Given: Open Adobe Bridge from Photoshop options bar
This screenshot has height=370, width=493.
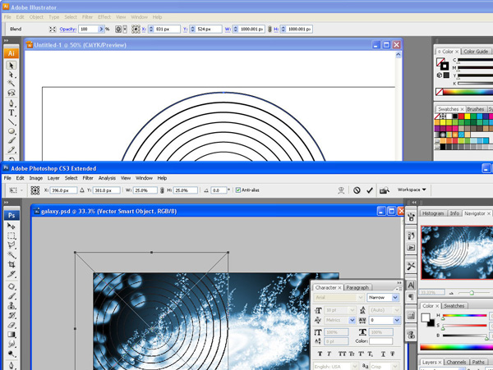Looking at the screenshot, I should click(385, 190).
